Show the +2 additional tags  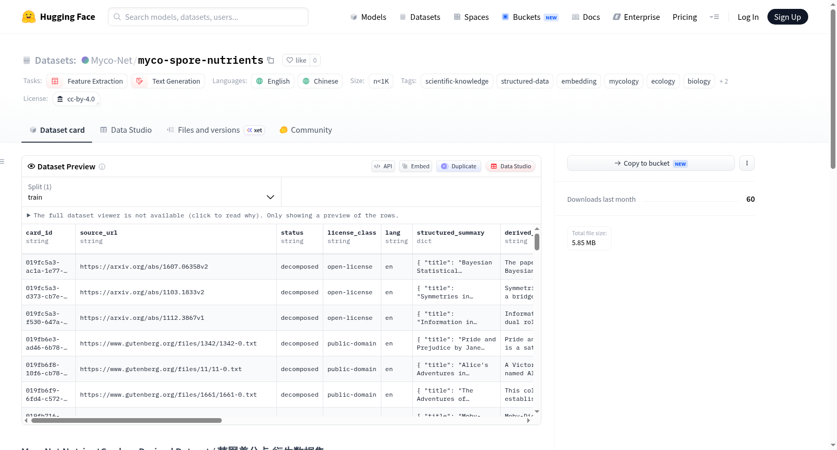point(723,82)
